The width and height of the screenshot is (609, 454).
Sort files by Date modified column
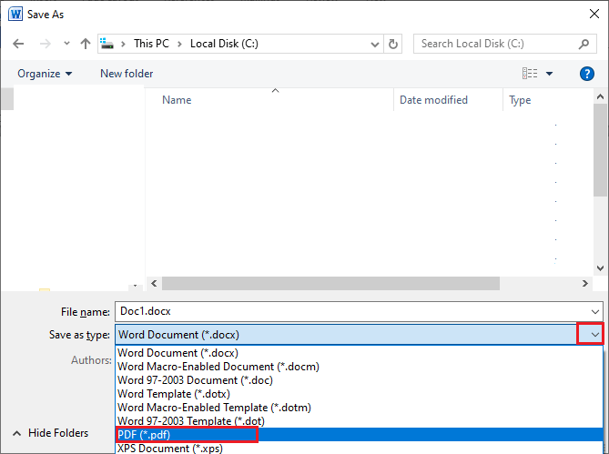tap(433, 100)
